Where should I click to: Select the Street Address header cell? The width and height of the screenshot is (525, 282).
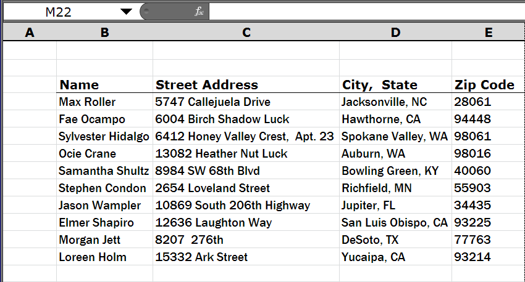point(246,85)
